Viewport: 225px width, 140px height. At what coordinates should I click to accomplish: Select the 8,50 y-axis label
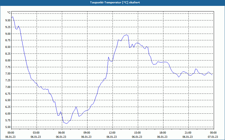point(8,47)
